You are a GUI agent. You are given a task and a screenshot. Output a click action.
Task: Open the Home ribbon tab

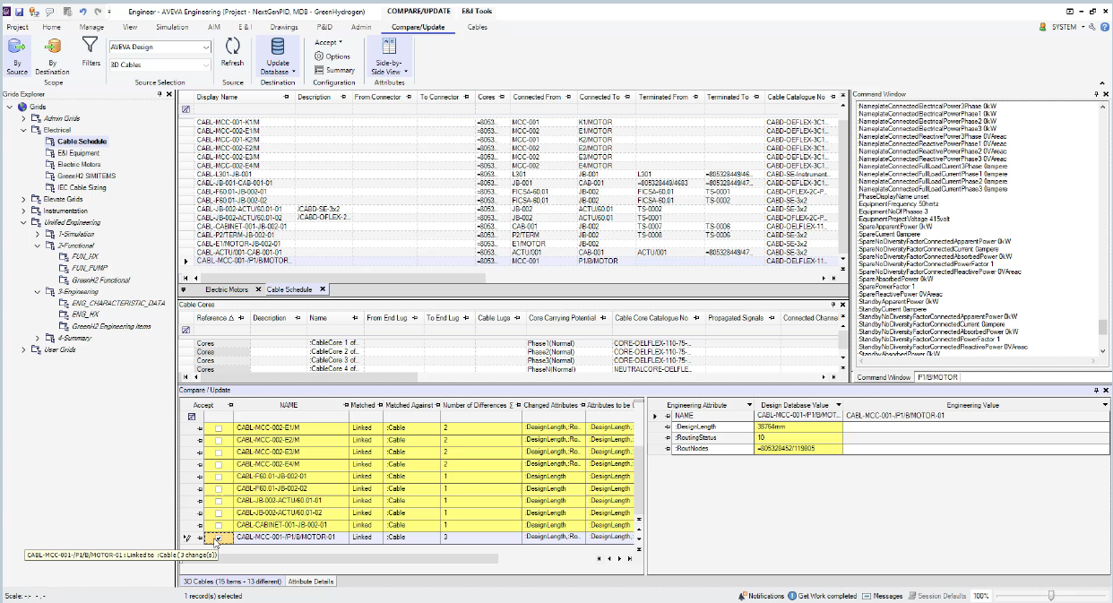point(51,28)
